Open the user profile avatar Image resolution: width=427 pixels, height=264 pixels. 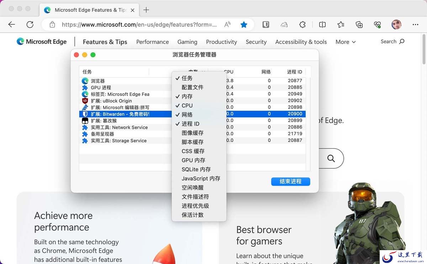tap(396, 25)
